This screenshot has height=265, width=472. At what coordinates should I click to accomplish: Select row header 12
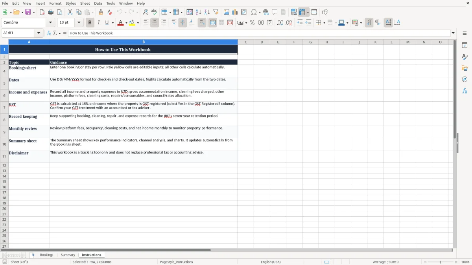tap(4, 165)
